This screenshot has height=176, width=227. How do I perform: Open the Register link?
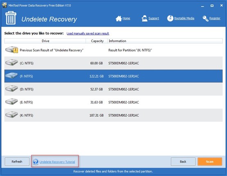(x=215, y=18)
